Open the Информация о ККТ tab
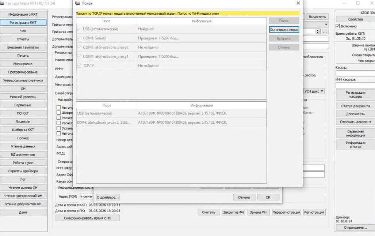This screenshot has width=375, height=236. pos(23,14)
